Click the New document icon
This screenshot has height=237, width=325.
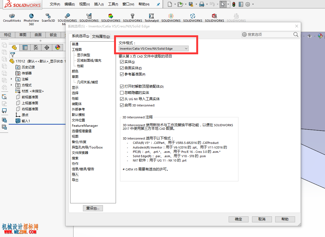pos(170,4)
